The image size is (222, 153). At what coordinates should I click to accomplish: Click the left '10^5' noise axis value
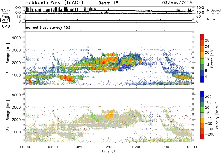tap(17, 7)
